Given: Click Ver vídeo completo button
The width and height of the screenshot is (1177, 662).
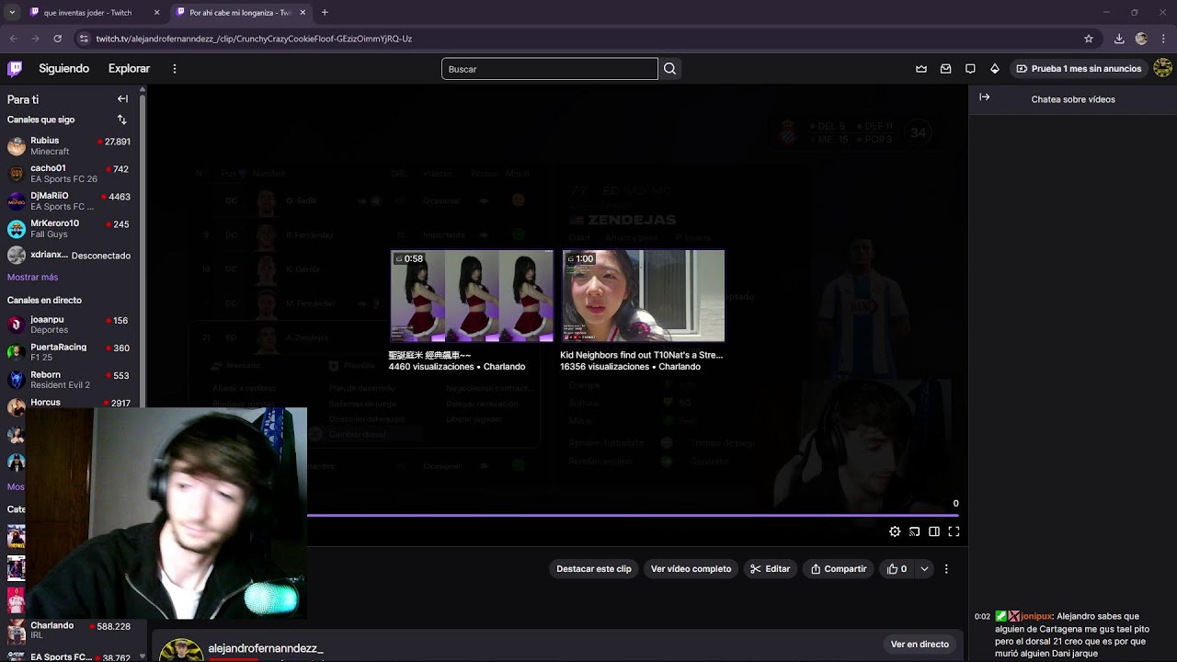Looking at the screenshot, I should [x=691, y=569].
